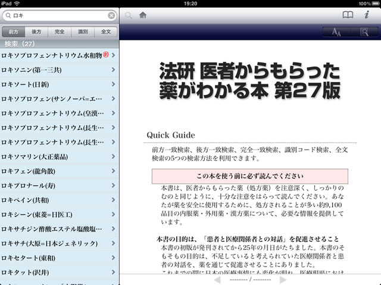381x285 pixels.
Task: Open the info icon
Action: click(x=367, y=14)
